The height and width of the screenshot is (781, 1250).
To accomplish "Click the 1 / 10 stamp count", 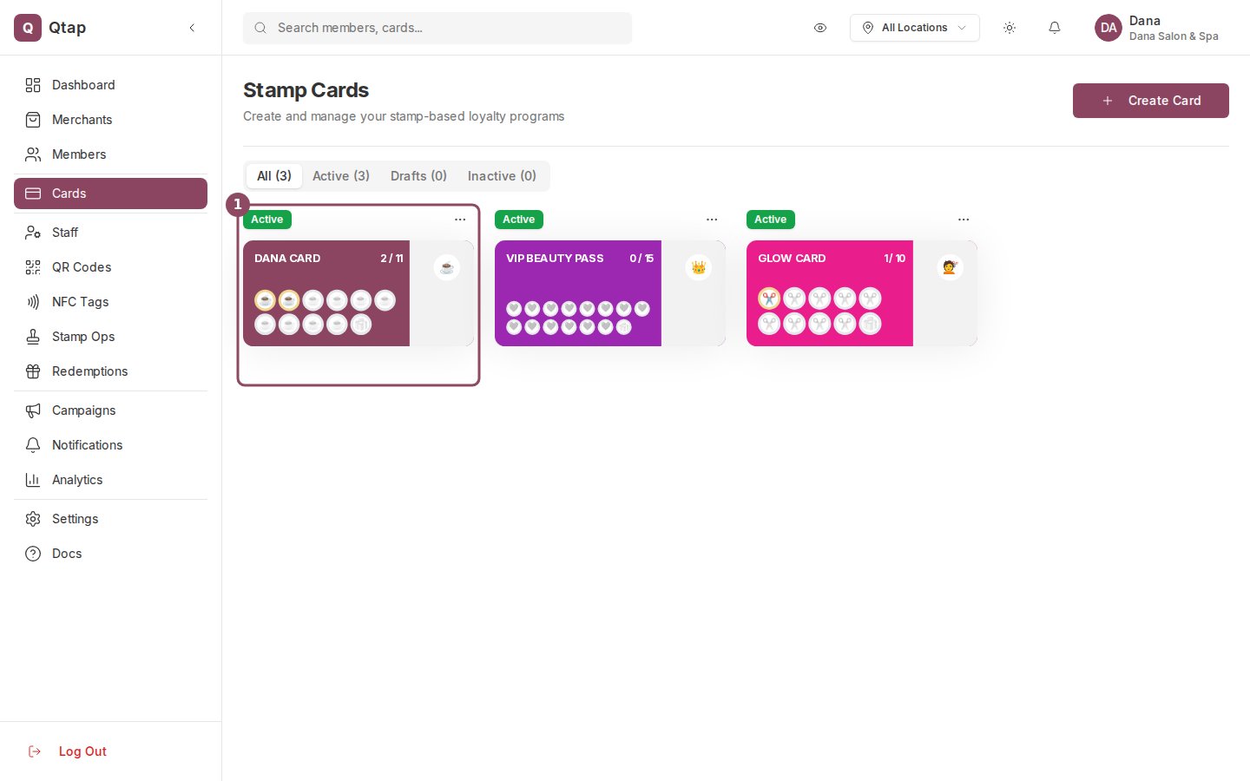I will click(x=894, y=259).
